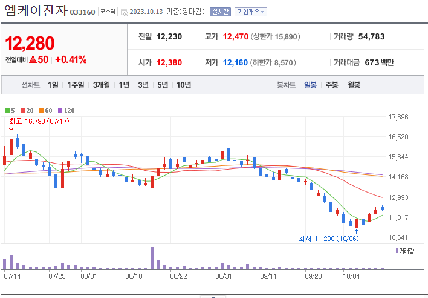Click the trading value 673 백만
This screenshot has height=298, width=428.
(x=380, y=62)
